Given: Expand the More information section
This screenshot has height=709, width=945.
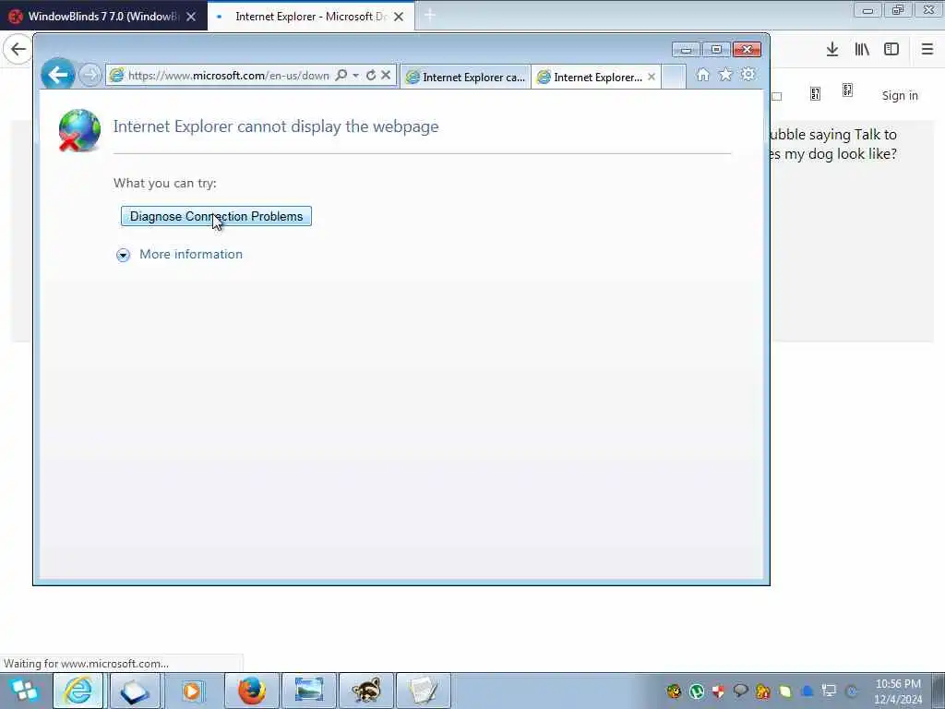Looking at the screenshot, I should pyautogui.click(x=123, y=255).
